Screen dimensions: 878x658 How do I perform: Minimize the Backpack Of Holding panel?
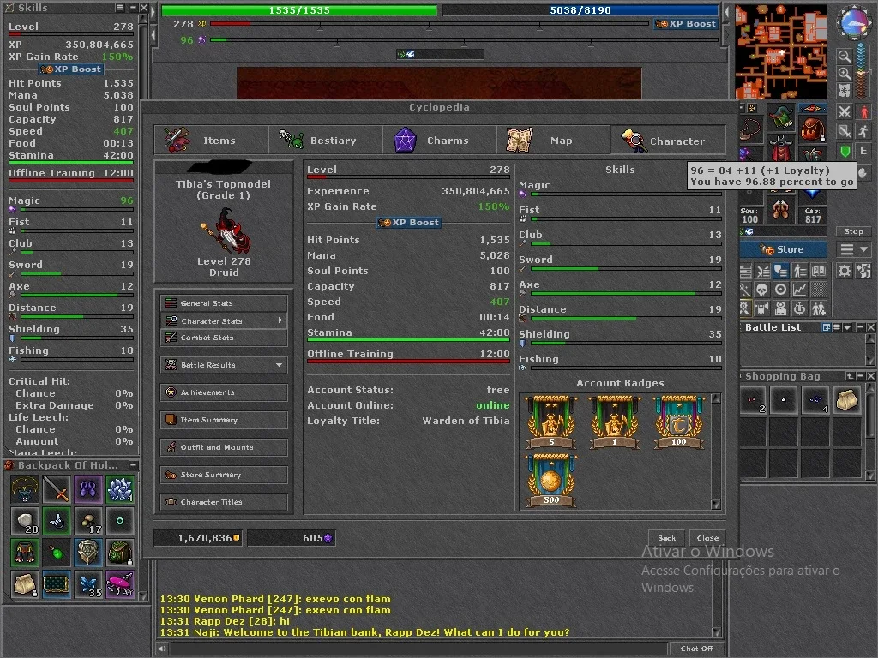pos(133,465)
